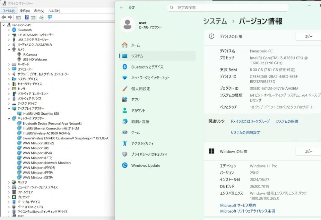Select the Panasonic-PC device name value

261,51
